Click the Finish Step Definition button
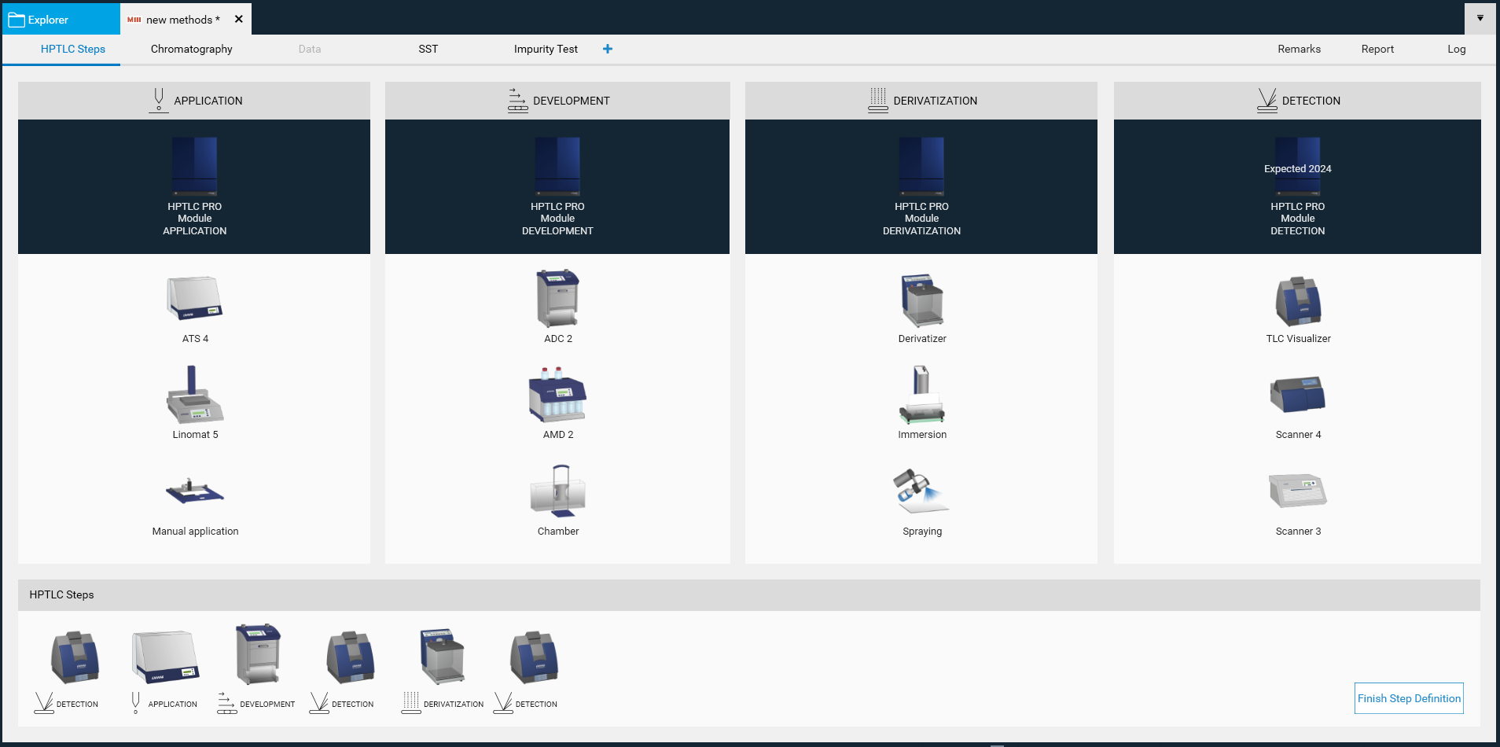 coord(1409,698)
